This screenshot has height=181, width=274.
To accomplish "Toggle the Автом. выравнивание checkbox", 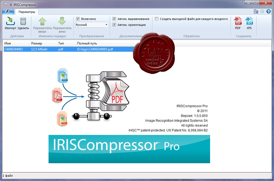I will [114, 19].
